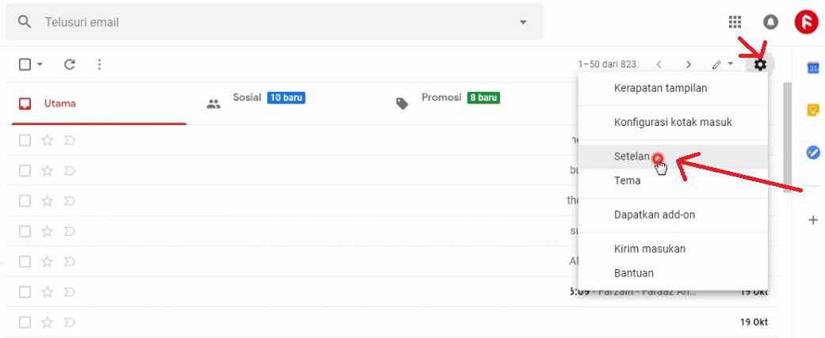
Task: Open the input tools pencil dropdown
Action: (722, 64)
